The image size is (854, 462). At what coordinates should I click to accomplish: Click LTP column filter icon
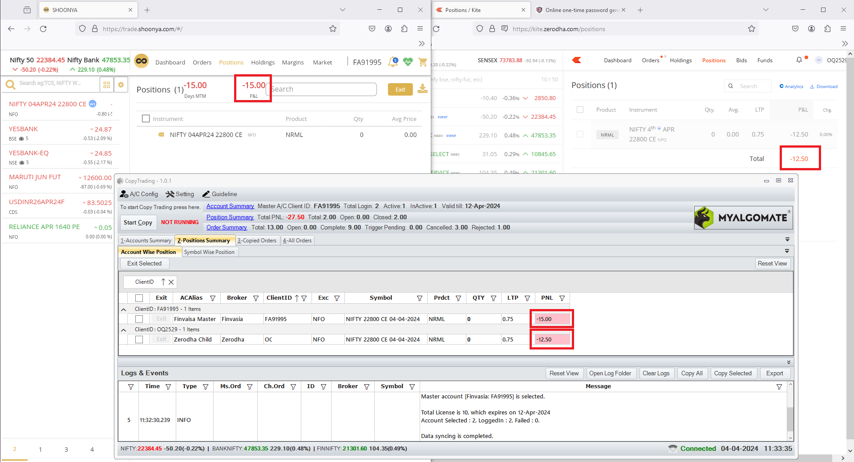tap(527, 298)
